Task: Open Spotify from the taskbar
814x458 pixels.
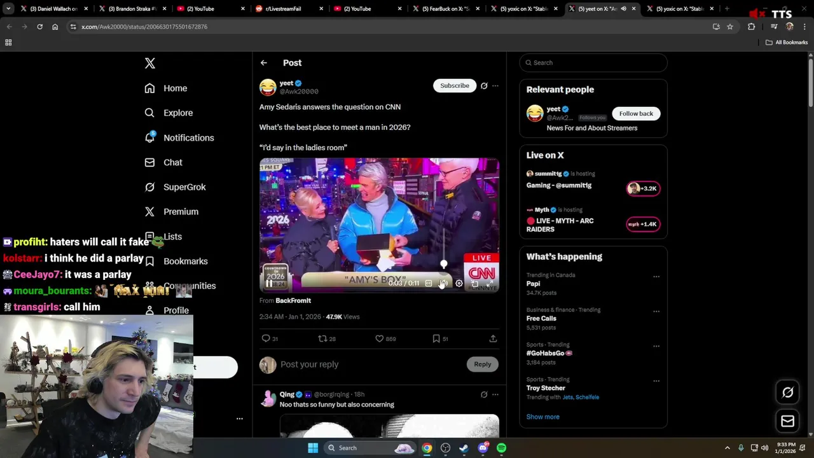Action: click(501, 448)
